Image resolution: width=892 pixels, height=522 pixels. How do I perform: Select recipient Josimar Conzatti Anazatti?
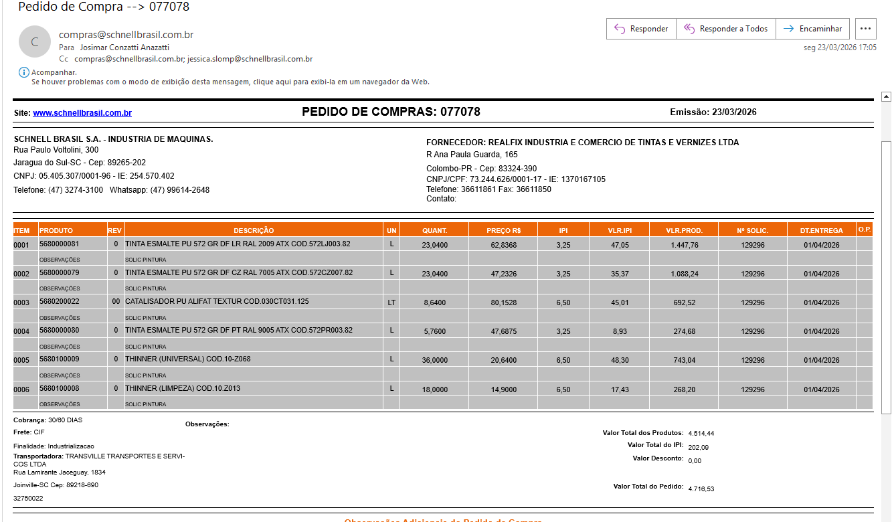coord(124,48)
